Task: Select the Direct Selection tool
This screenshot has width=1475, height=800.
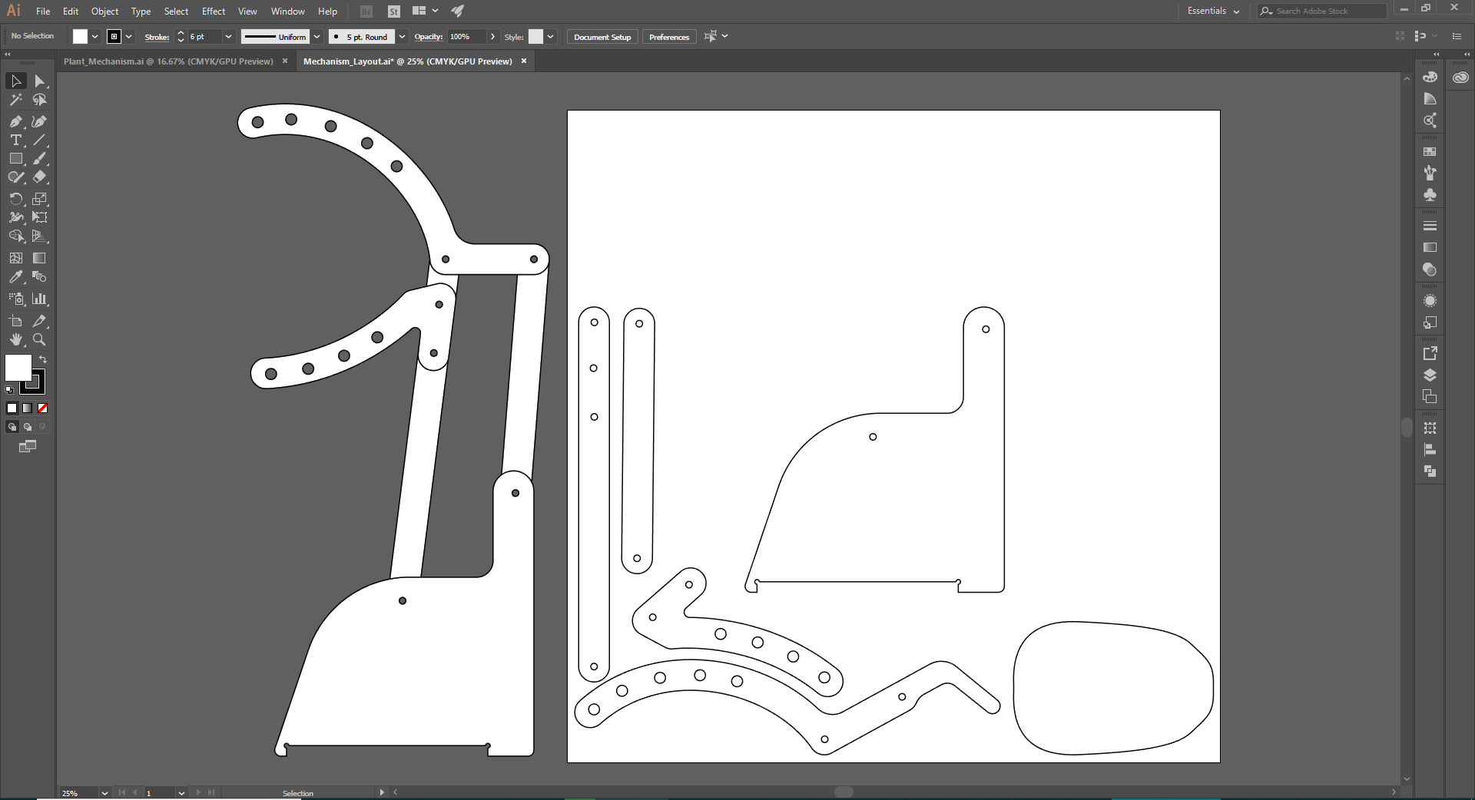Action: [40, 81]
